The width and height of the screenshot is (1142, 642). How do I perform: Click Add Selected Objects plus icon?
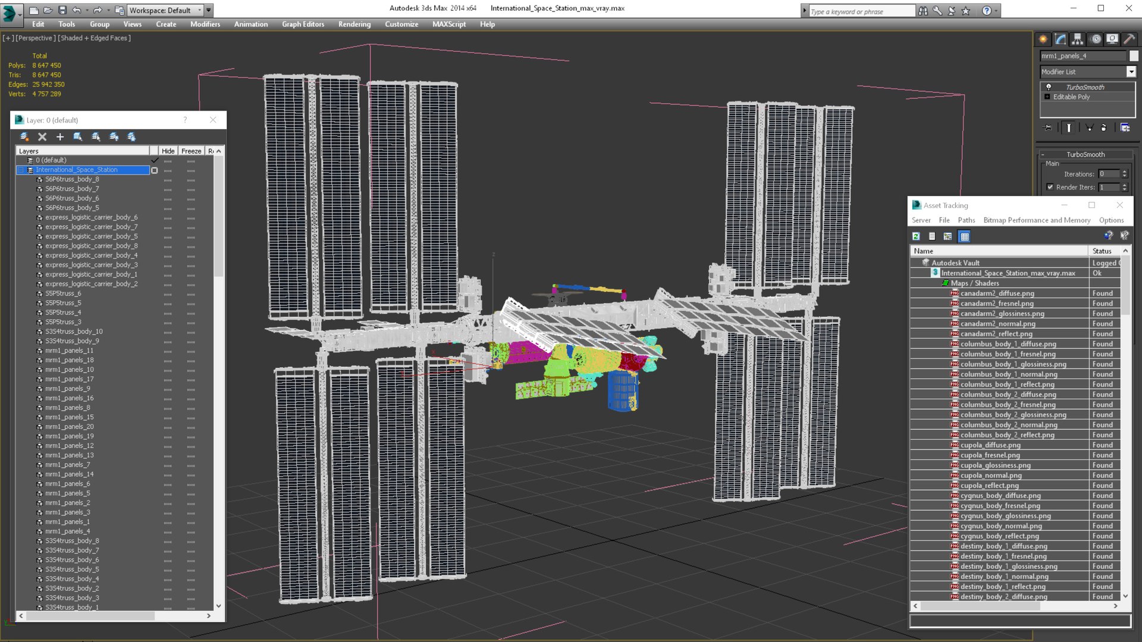[60, 137]
